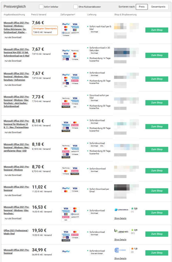The height and width of the screenshot is (262, 172).
Task: Click the PayPal icon in the 34,99 € offer
Action: pos(66,252)
